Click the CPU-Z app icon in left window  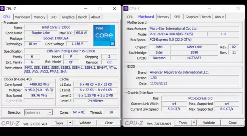pyautogui.click(x=2, y=9)
